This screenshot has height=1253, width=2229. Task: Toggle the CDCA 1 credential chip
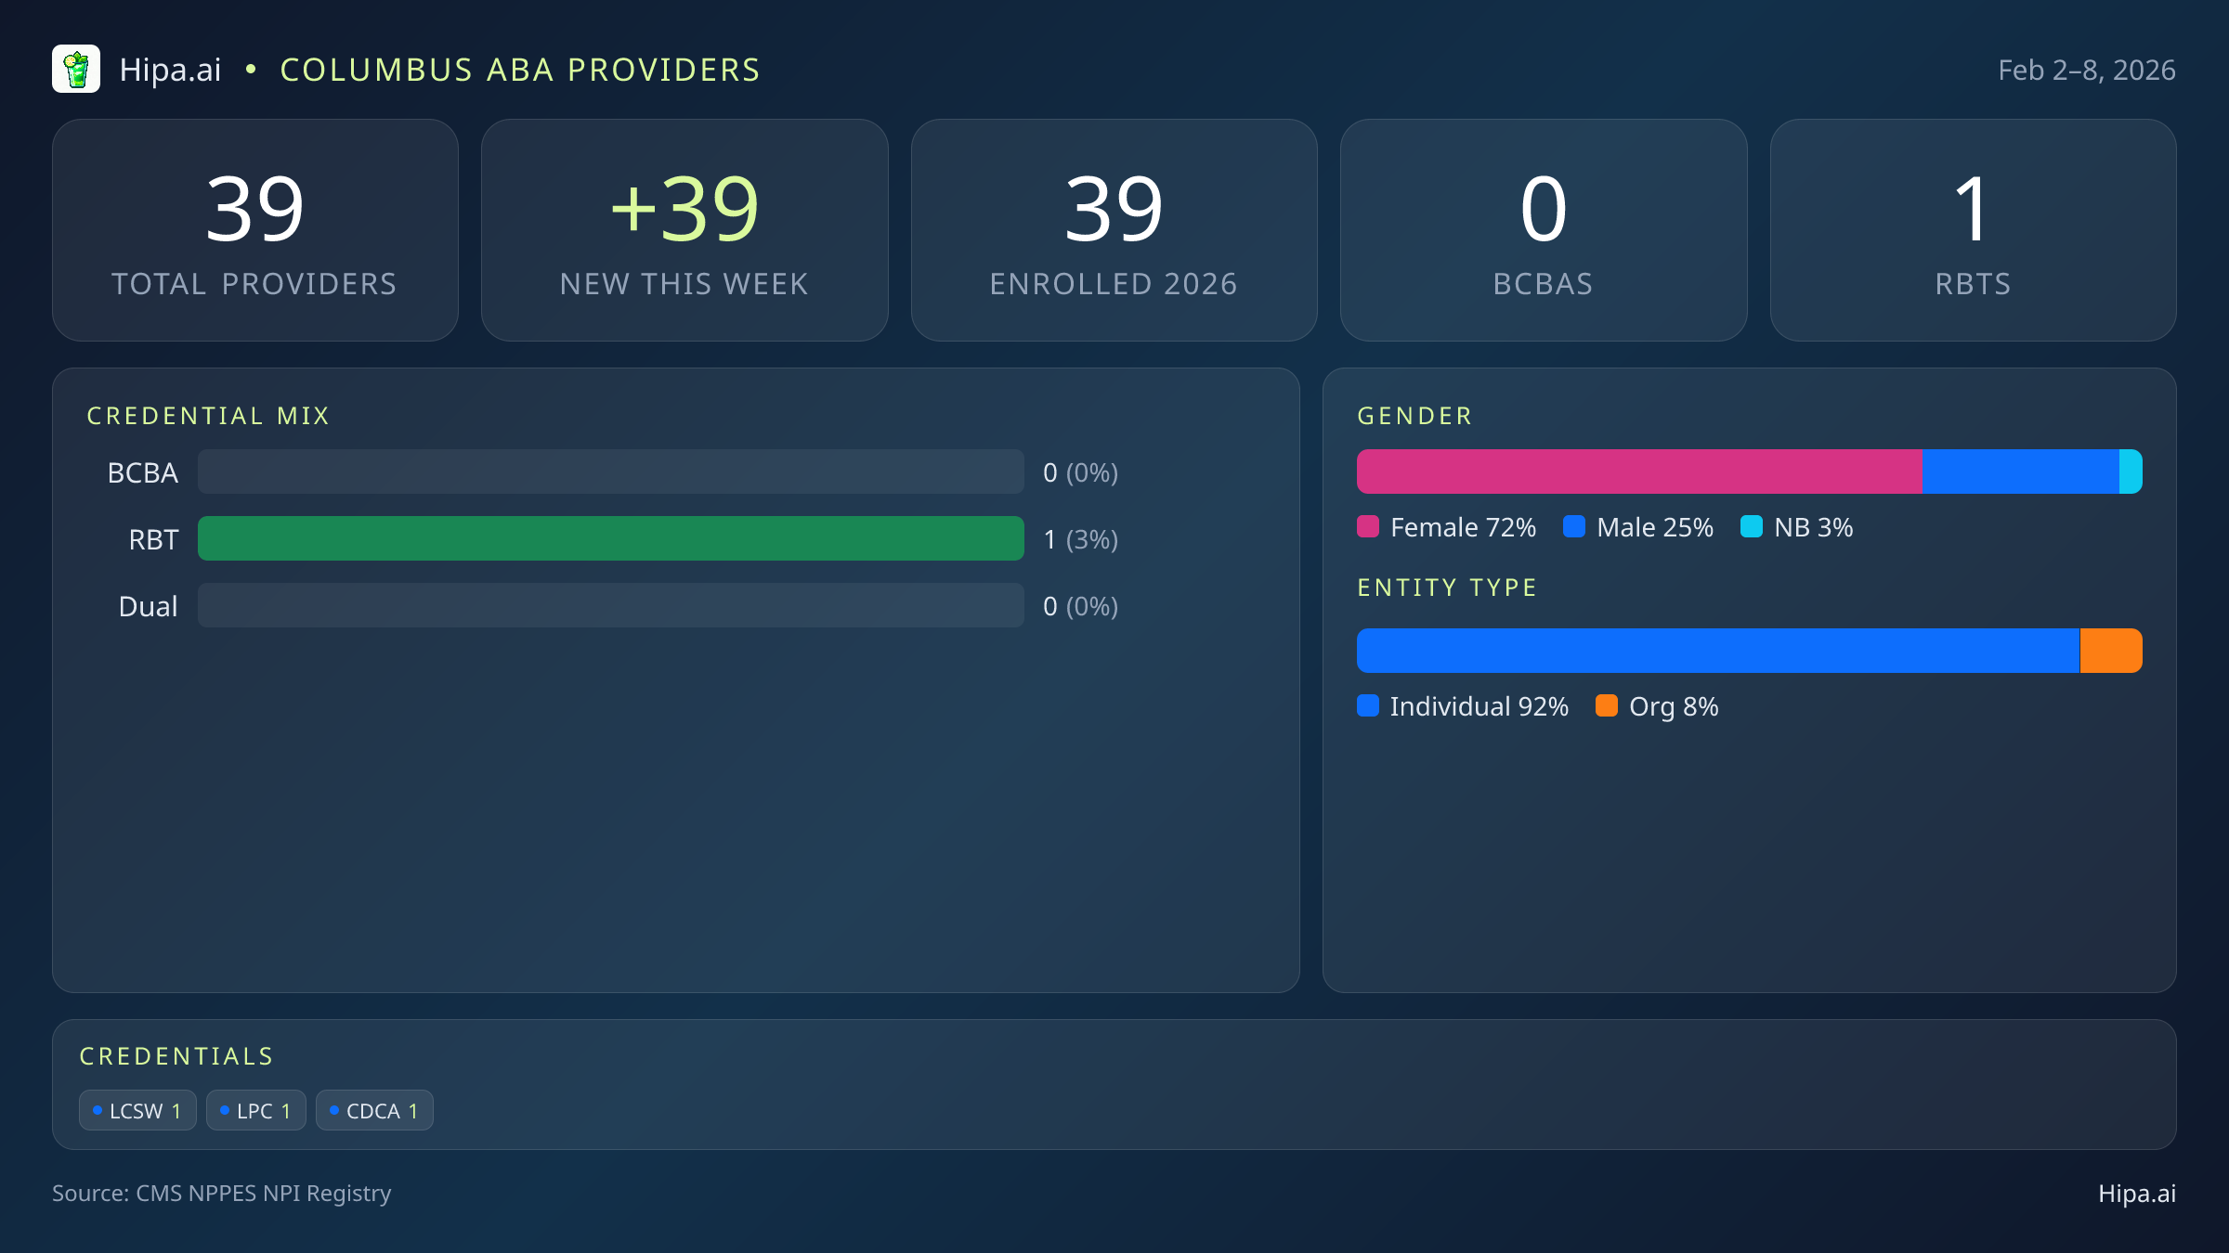[x=373, y=1109]
